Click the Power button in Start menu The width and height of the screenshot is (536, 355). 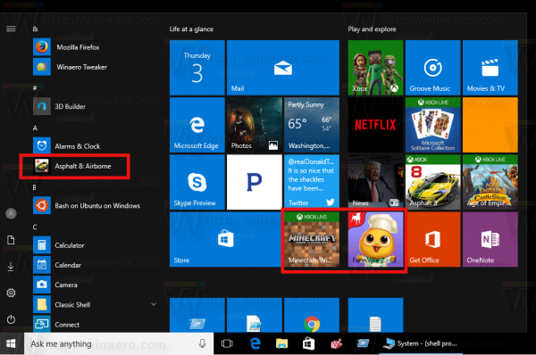click(11, 319)
